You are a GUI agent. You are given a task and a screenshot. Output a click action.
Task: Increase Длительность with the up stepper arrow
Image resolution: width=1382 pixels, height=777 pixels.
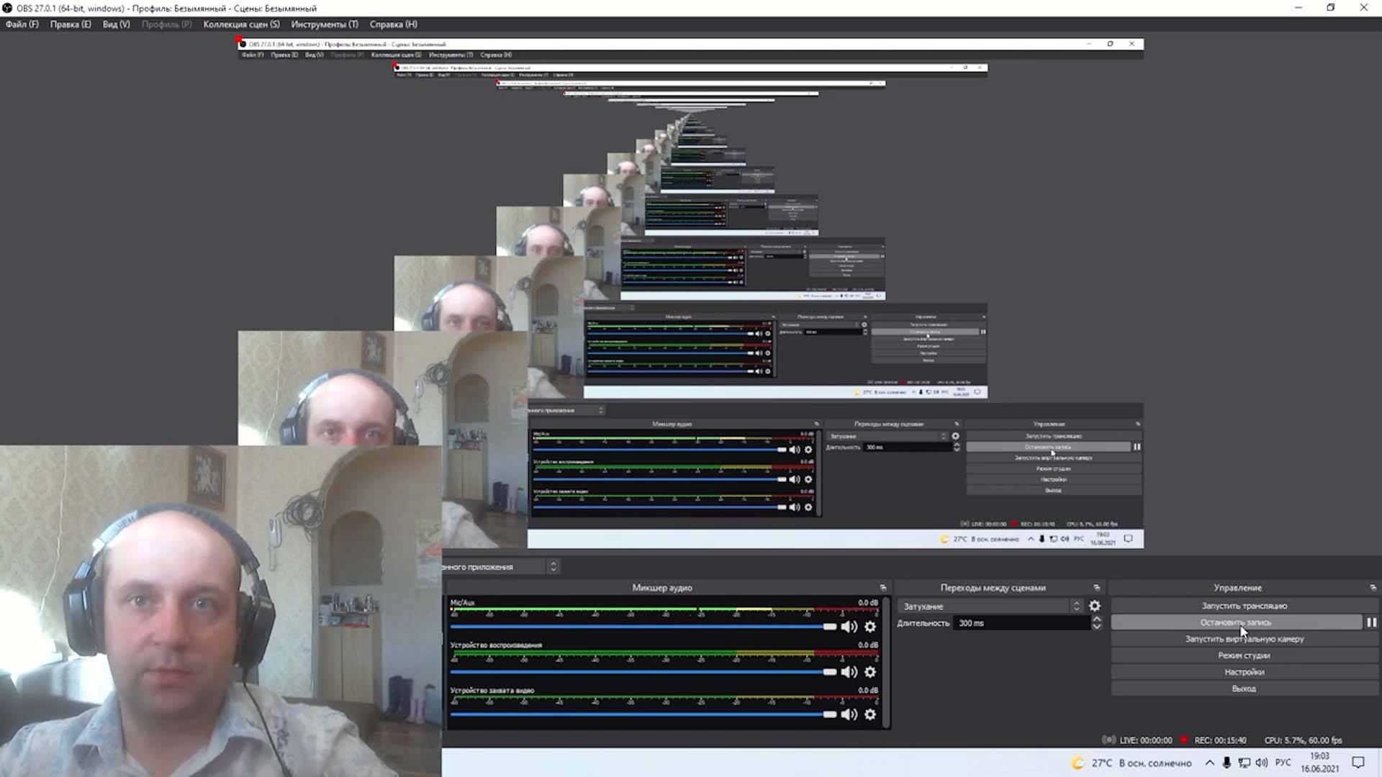(x=1097, y=619)
